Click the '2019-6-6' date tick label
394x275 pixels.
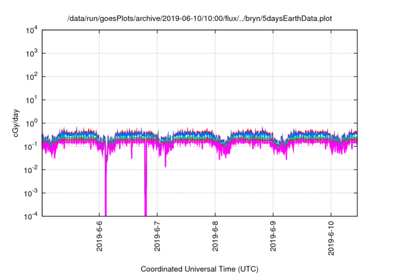tap(99, 236)
